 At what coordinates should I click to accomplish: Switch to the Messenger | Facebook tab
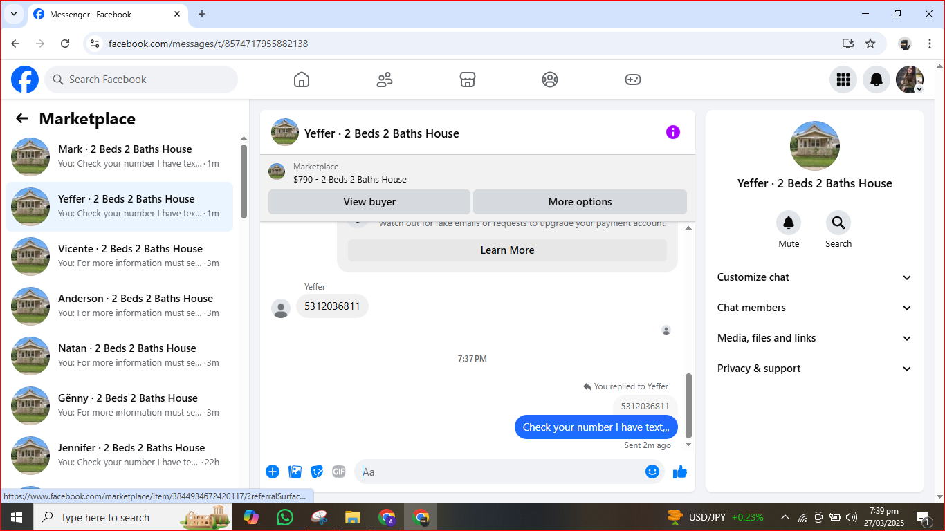pyautogui.click(x=107, y=14)
